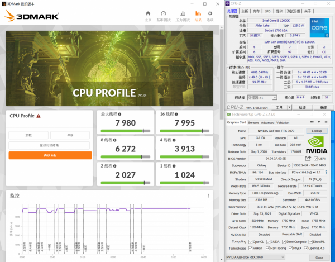The image size is (335, 262).
Task: Toggle the UEFI checkbox in GPU-Z
Action: click(315, 159)
